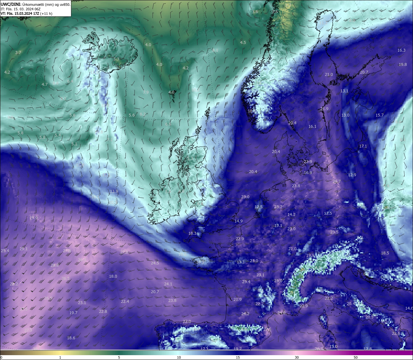The image size is (413, 360).
Task: Click the map value '22.4'
Action: point(125,302)
